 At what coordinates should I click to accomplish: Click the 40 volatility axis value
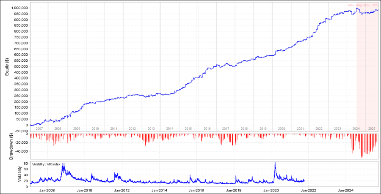(x=26, y=175)
